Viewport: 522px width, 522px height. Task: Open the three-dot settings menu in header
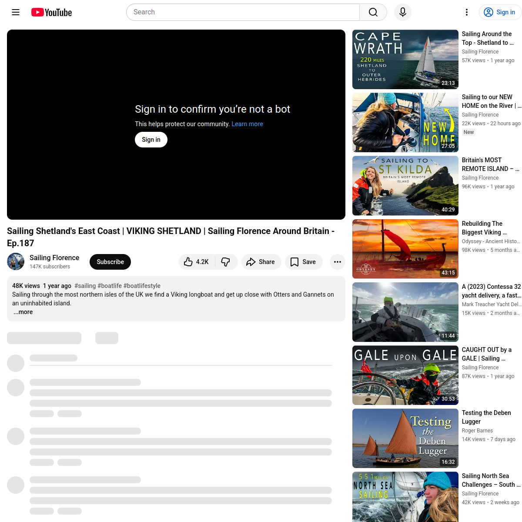(x=466, y=12)
